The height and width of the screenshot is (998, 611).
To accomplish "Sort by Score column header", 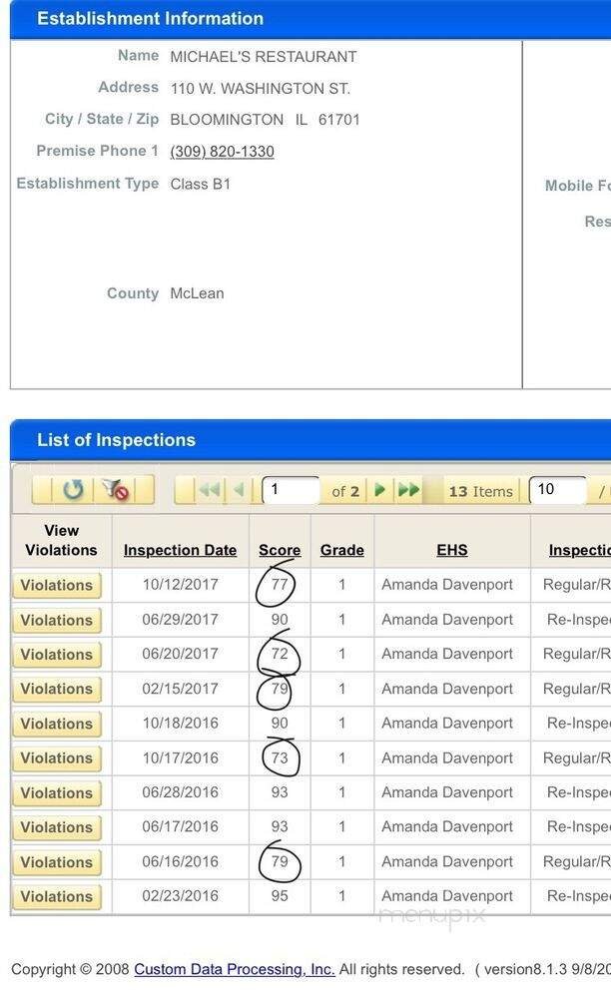I will coord(280,550).
